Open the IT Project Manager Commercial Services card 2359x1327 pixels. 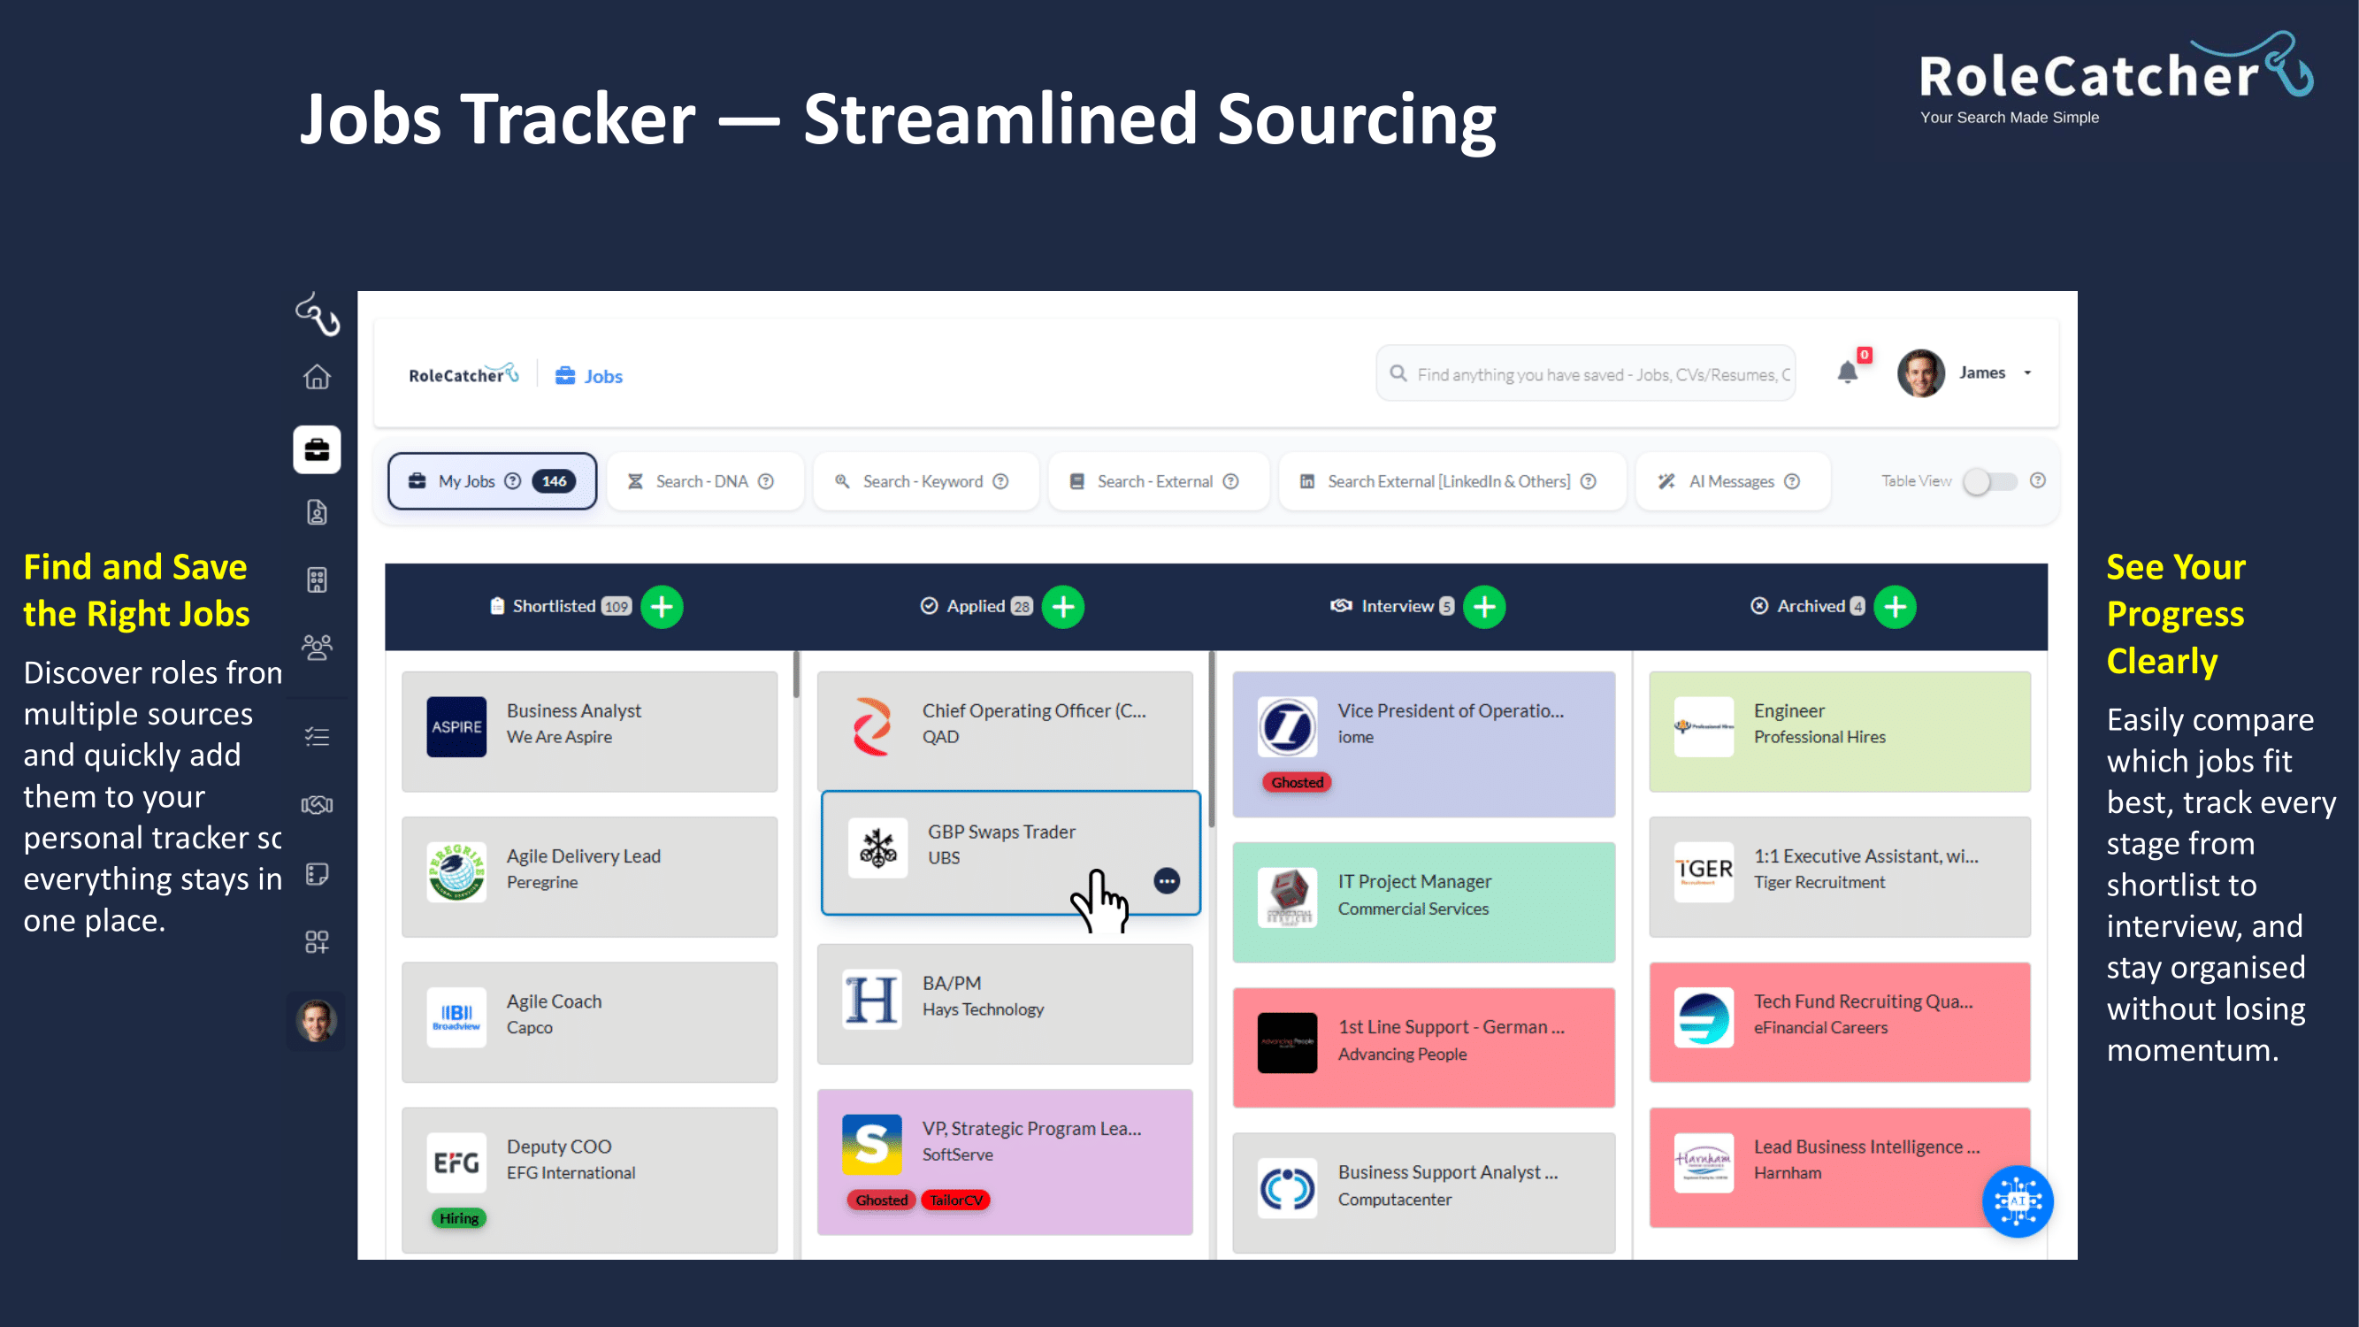[x=1424, y=902]
